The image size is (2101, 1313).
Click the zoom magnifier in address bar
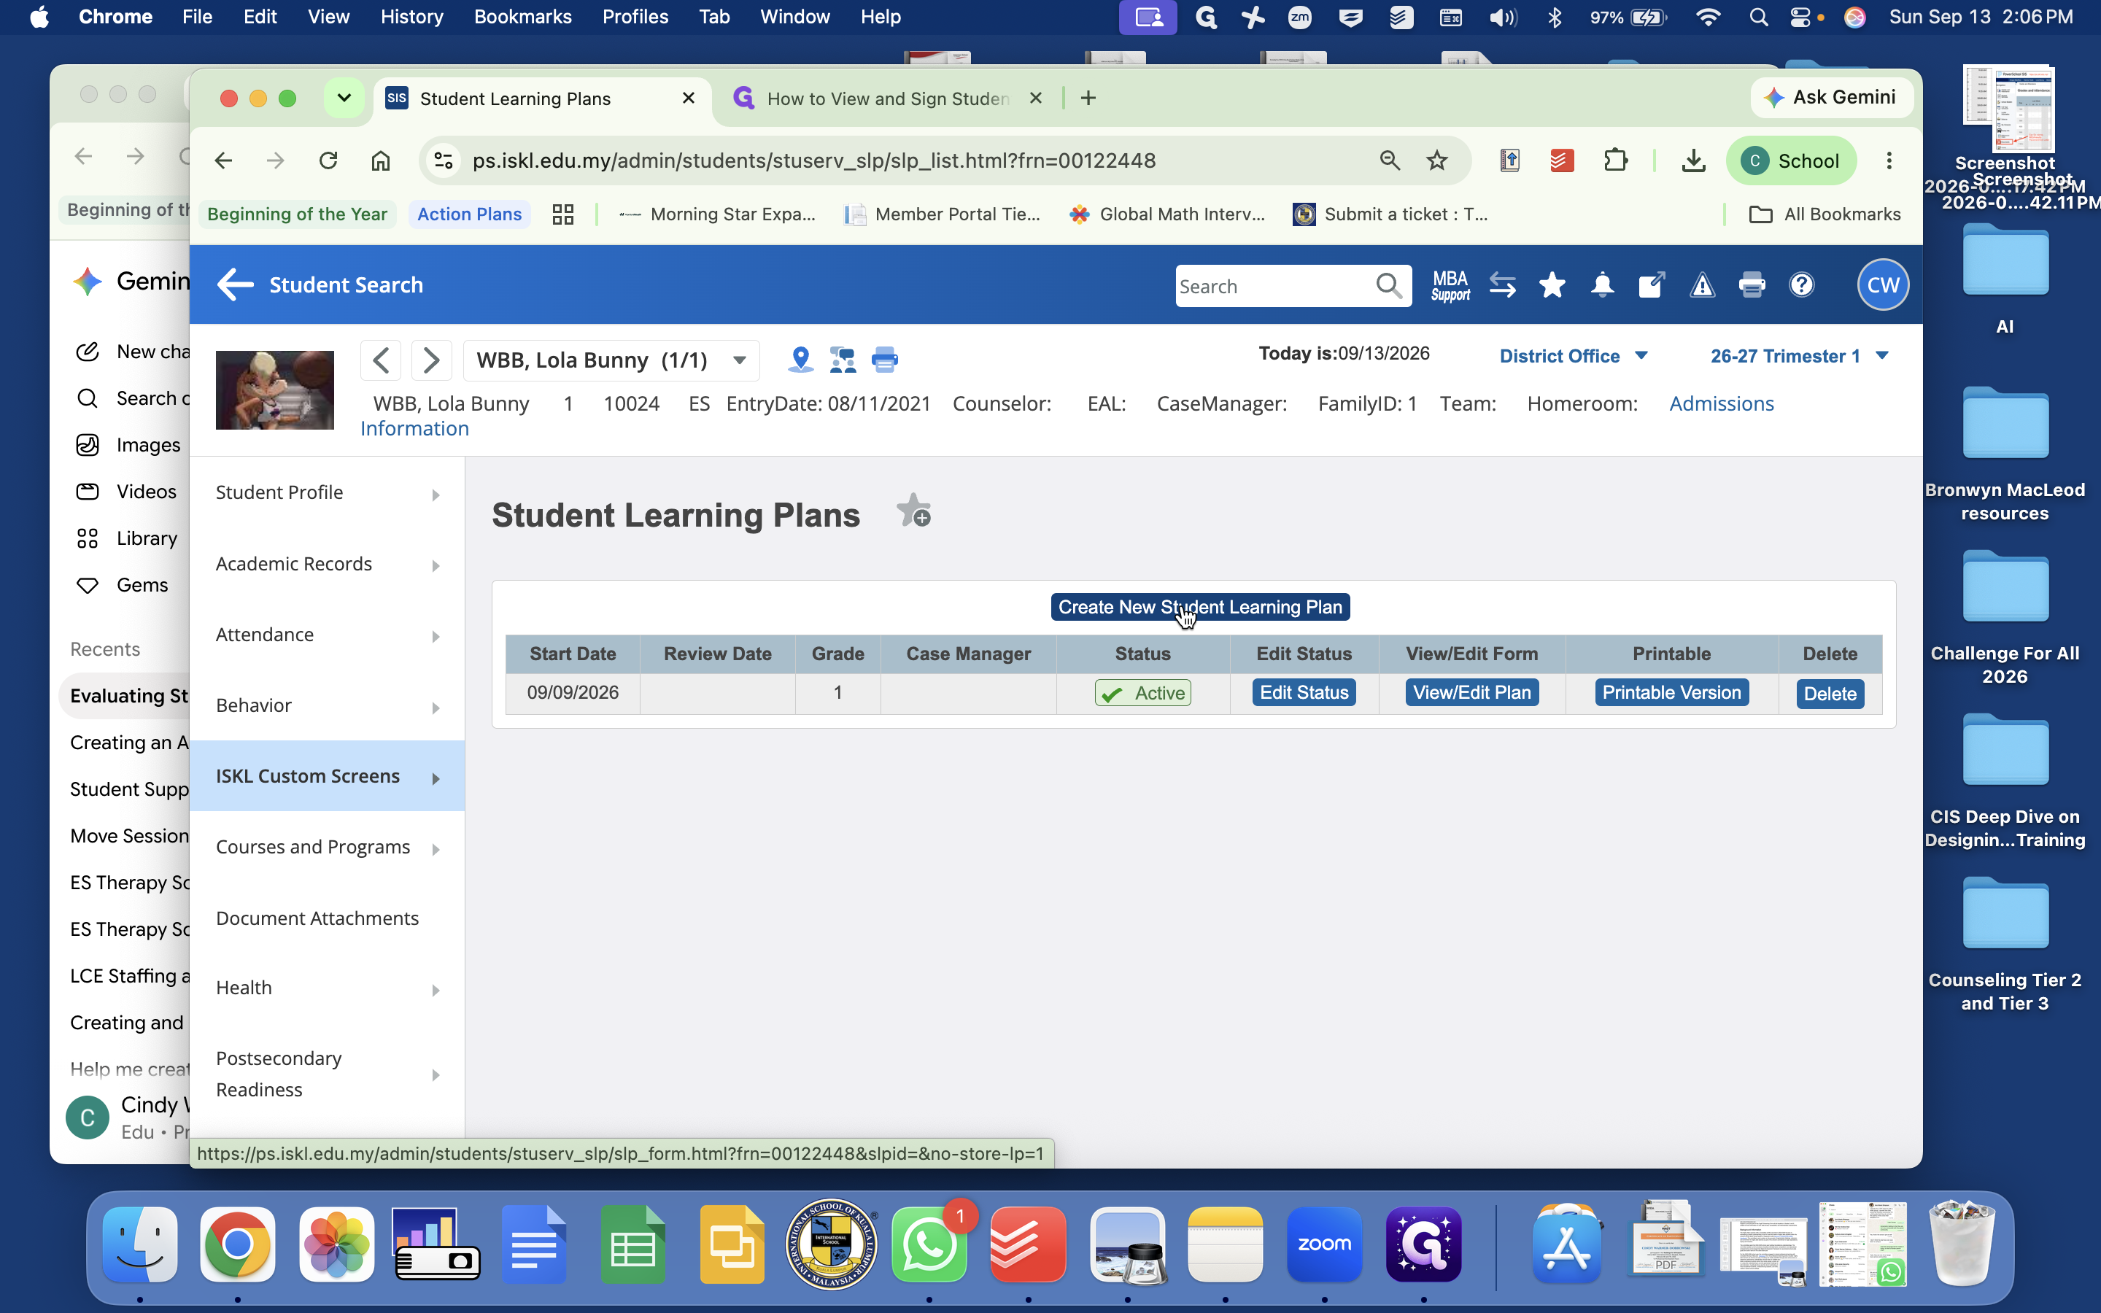click(1389, 160)
